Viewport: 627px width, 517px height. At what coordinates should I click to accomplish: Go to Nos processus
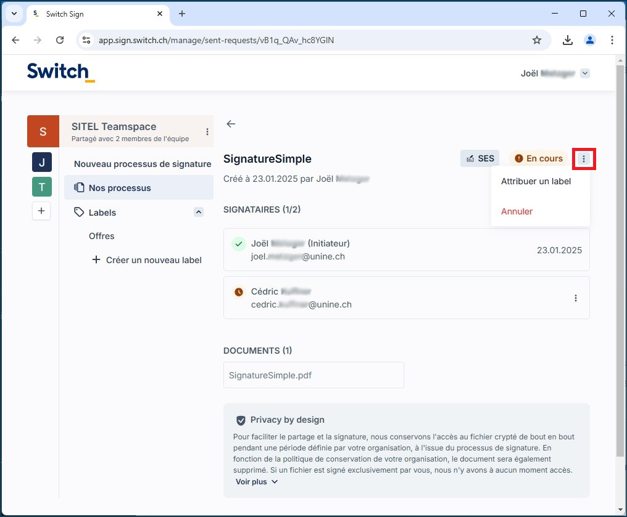pos(120,188)
